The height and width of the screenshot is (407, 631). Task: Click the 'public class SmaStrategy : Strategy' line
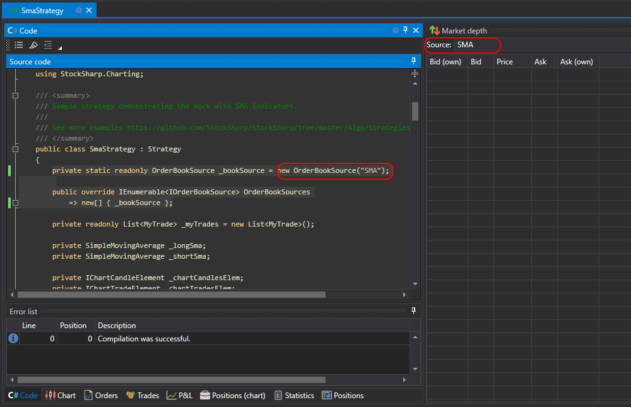pyautogui.click(x=109, y=149)
